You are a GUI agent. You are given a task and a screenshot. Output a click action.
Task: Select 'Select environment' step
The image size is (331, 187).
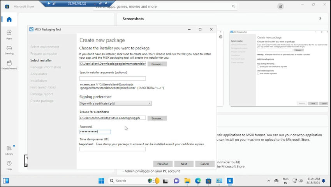[45, 47]
